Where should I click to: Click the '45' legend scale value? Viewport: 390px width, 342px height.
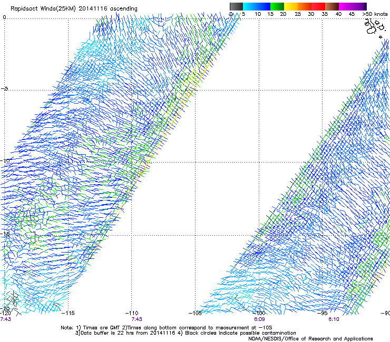[x=352, y=14]
